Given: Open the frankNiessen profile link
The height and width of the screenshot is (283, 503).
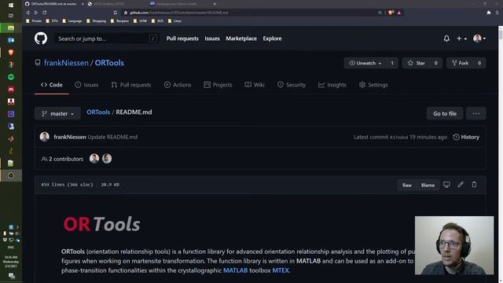Looking at the screenshot, I should (x=66, y=63).
